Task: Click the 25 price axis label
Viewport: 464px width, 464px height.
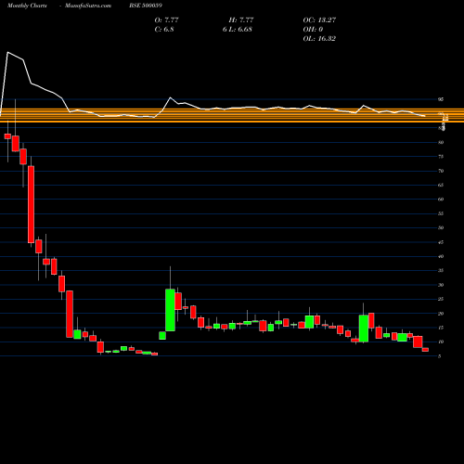Action: coord(441,299)
